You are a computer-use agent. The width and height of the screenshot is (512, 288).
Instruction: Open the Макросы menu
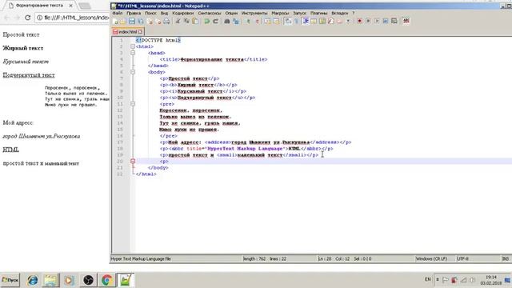click(x=280, y=13)
